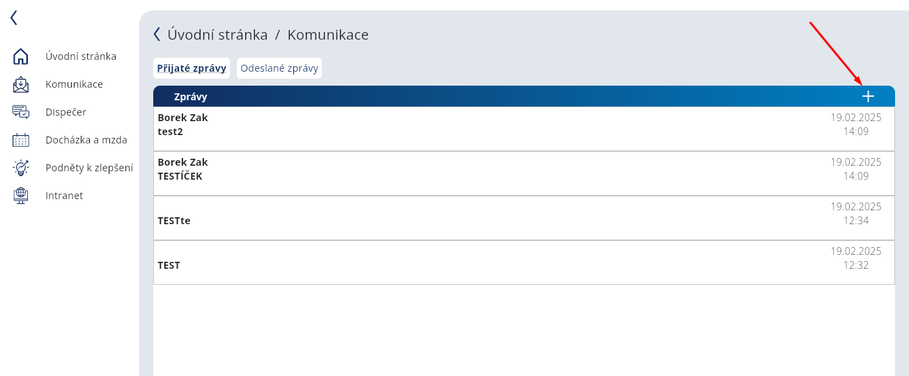Click the Docházka a mzda calendar icon

click(x=21, y=140)
